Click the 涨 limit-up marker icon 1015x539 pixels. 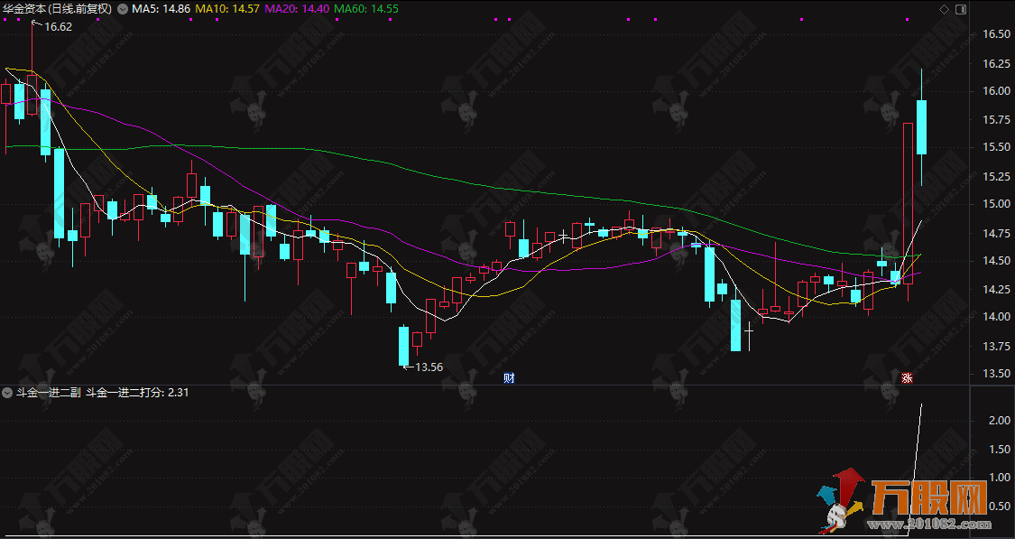tap(908, 376)
